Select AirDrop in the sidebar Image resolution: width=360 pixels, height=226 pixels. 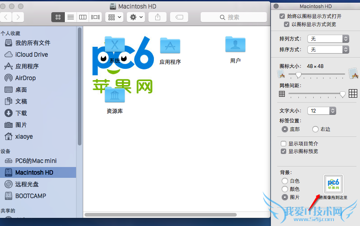coord(25,78)
